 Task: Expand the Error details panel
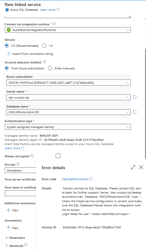[x=133, y=167]
